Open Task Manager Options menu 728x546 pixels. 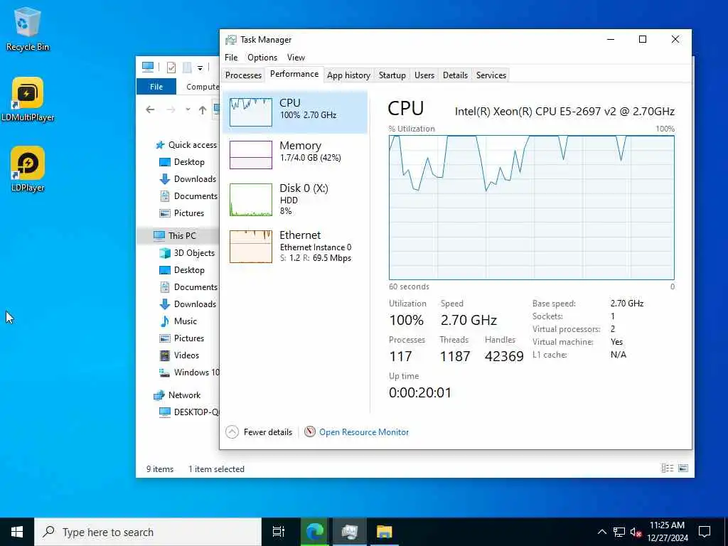tap(262, 57)
